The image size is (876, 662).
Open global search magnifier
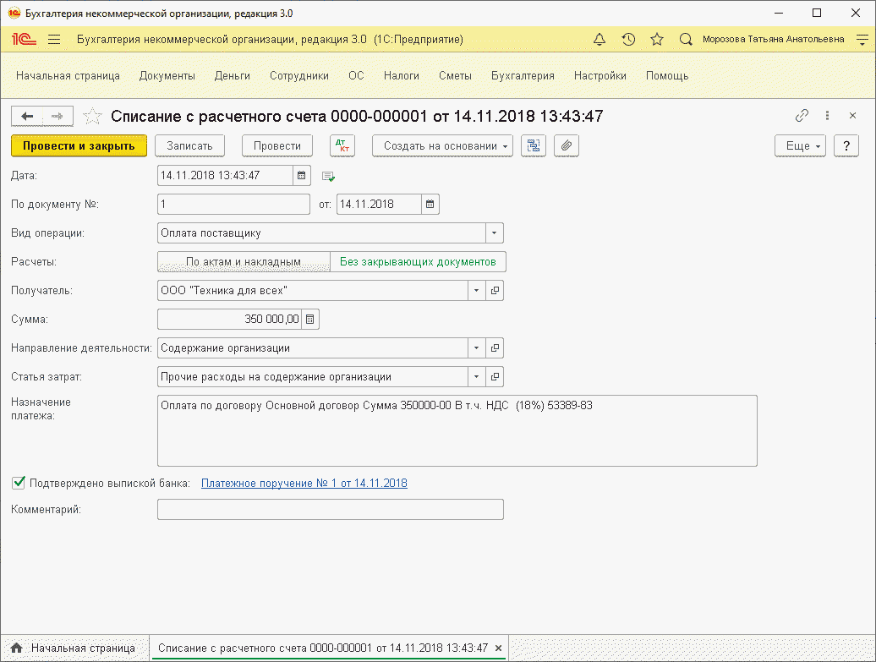pos(686,39)
